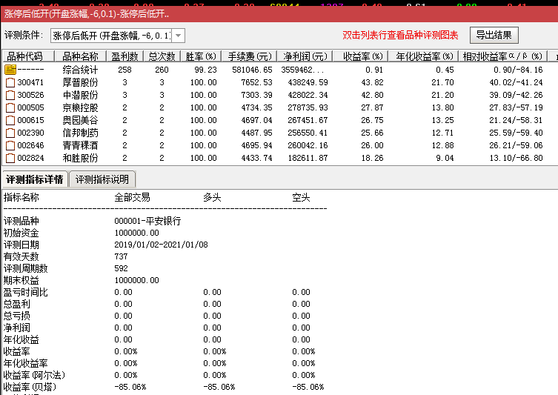Click the 评测周期数 value 592
558x395 pixels.
tap(121, 268)
